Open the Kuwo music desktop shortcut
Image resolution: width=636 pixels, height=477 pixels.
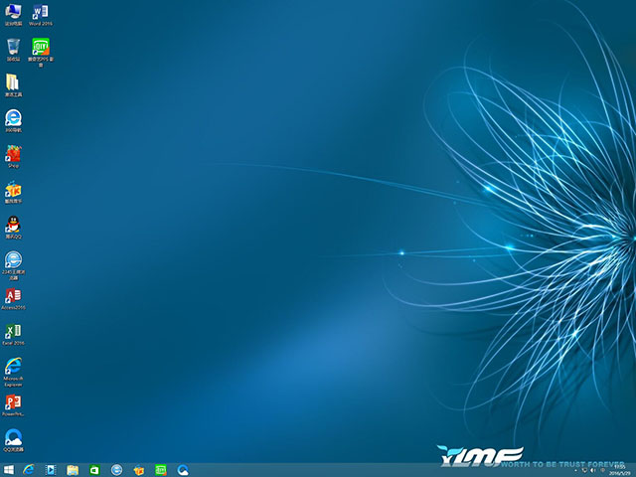[x=13, y=190]
